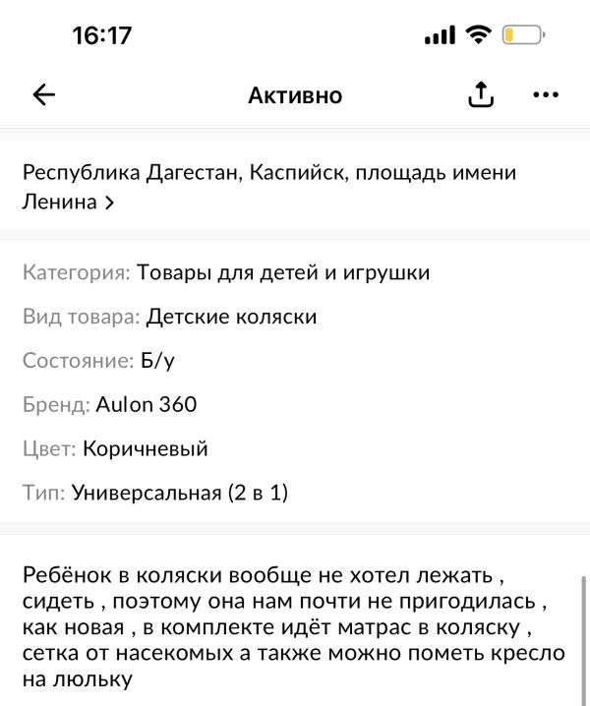Screen dimensions: 590x706
Task: Tap the Aulon 360 brand value
Action: pyautogui.click(x=147, y=404)
